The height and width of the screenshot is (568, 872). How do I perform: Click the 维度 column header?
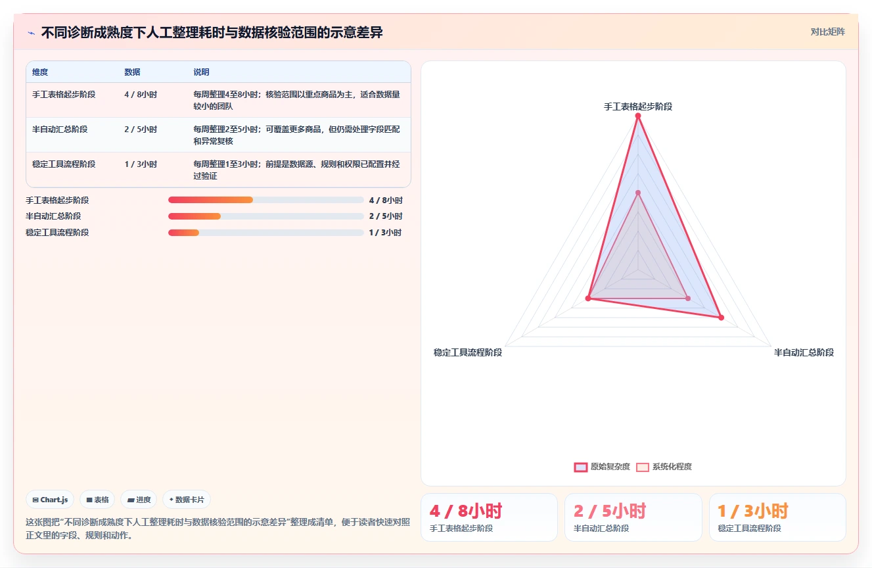pos(40,72)
